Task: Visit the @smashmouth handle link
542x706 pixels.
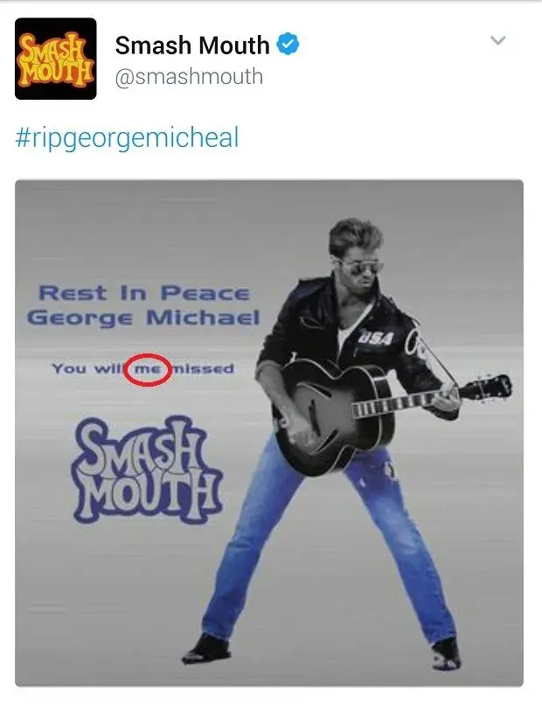Action: point(189,76)
